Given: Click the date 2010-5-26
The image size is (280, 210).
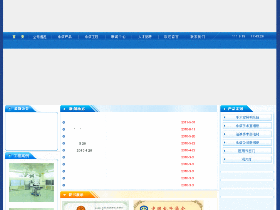Looking at the screenshot, I should coord(188,136).
